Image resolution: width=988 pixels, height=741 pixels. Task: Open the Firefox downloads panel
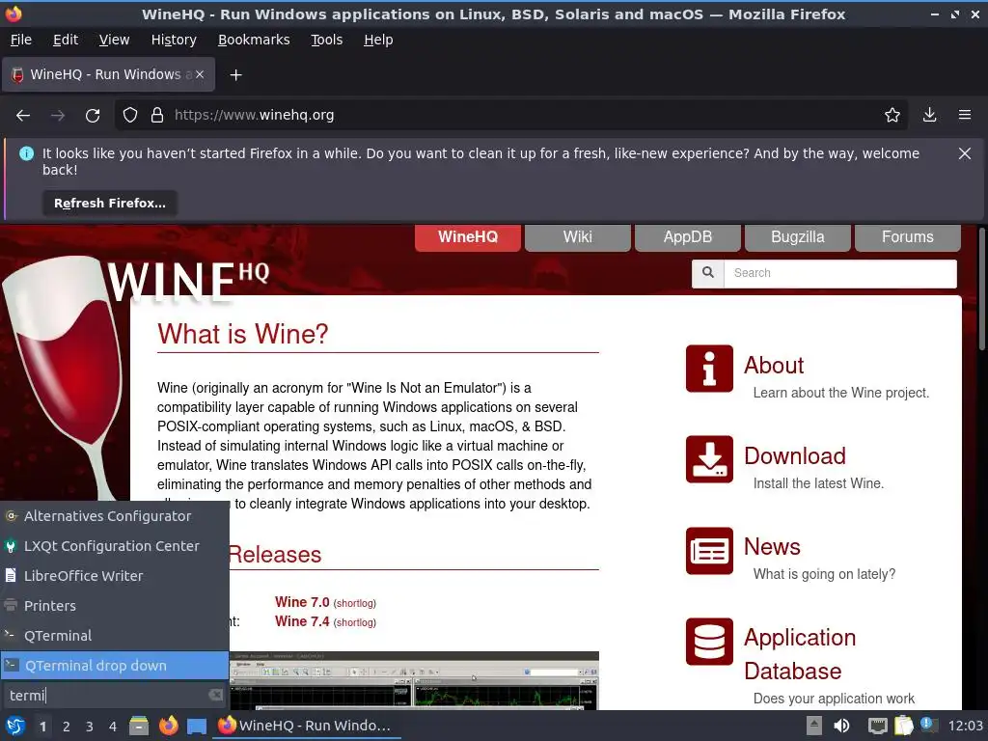coord(929,116)
